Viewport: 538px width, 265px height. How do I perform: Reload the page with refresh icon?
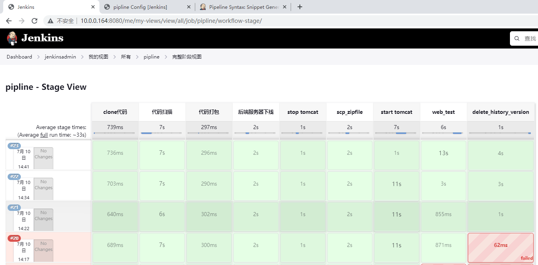(34, 21)
